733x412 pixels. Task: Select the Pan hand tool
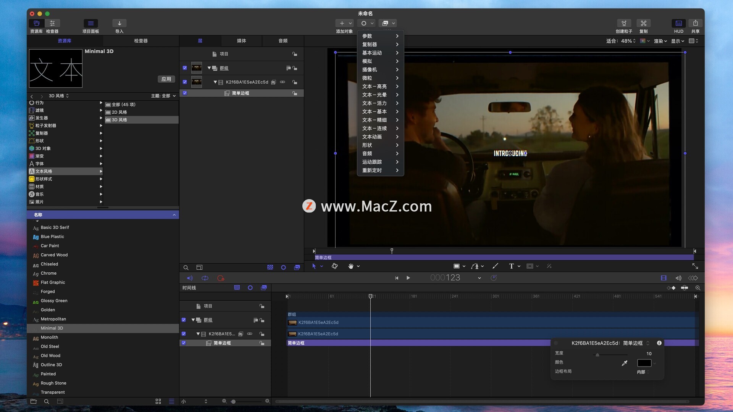350,266
